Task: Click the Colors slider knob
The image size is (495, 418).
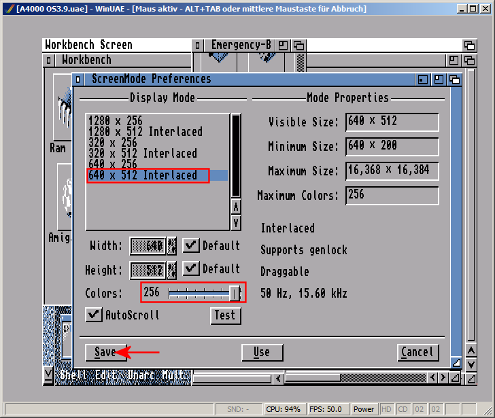Action: pos(235,294)
